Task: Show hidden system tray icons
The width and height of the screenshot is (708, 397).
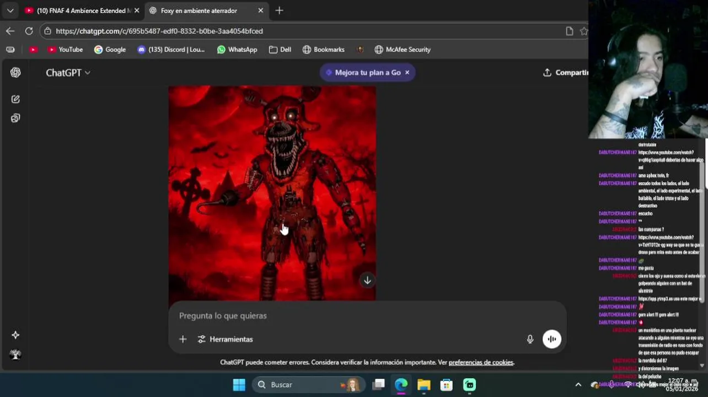Action: click(x=578, y=384)
